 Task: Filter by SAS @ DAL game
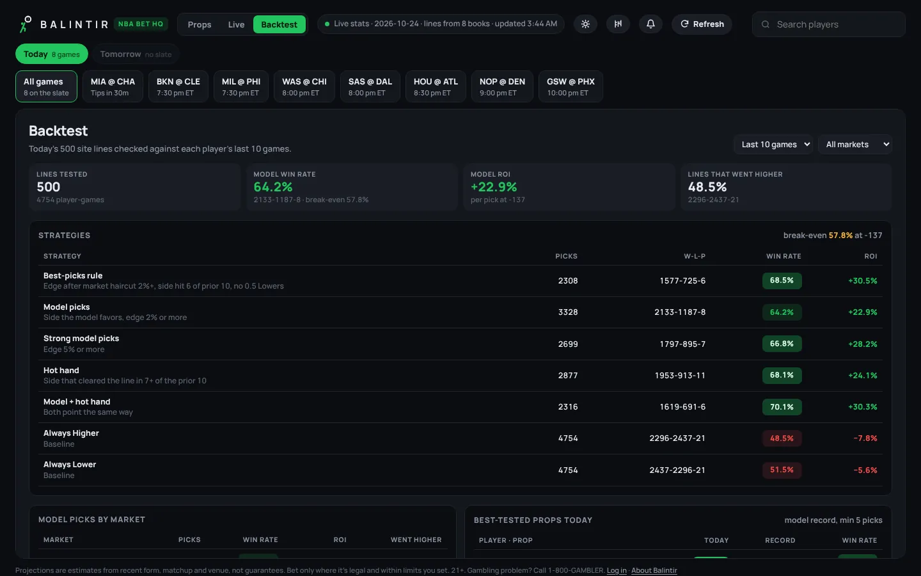370,86
